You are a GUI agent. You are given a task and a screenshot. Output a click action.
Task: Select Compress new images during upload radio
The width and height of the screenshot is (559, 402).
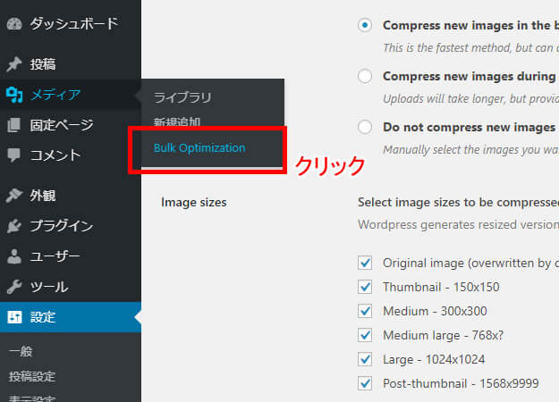pyautogui.click(x=365, y=76)
